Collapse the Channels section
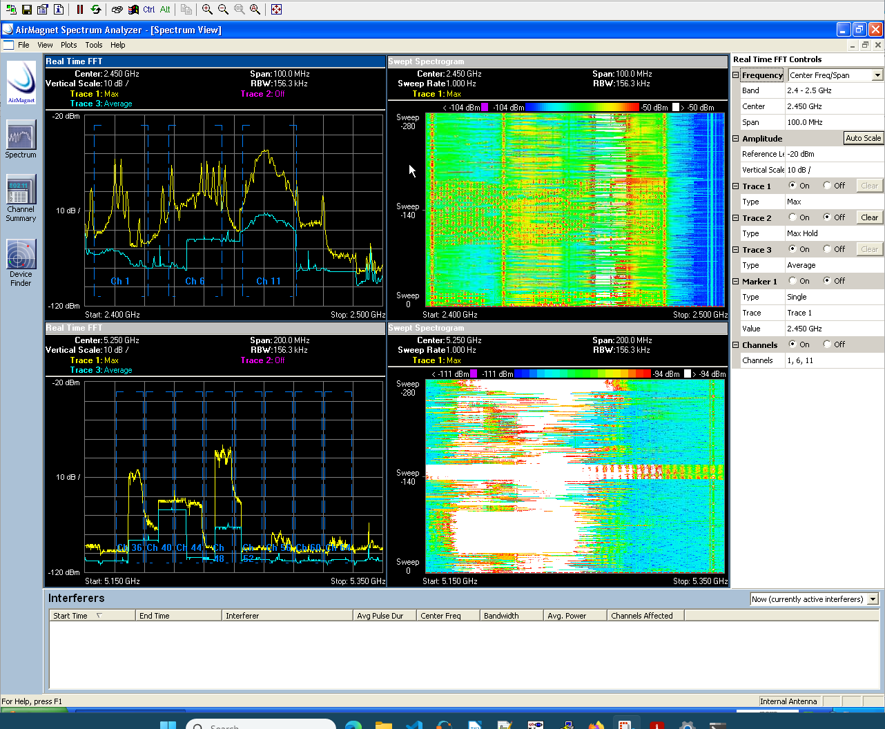This screenshot has width=885, height=729. click(736, 345)
